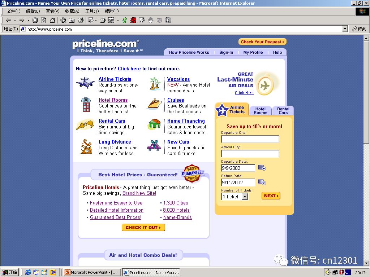The height and width of the screenshot is (277, 370).
Task: Expand the Back button history arrow
Action: [15, 21]
